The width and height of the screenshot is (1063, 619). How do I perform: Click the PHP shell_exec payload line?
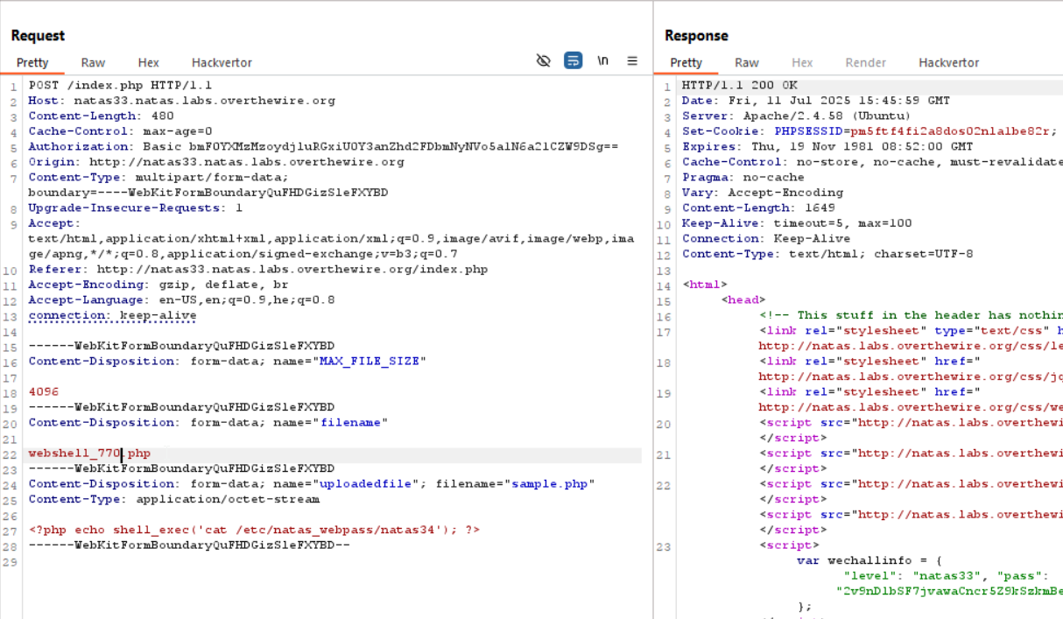[x=254, y=530]
